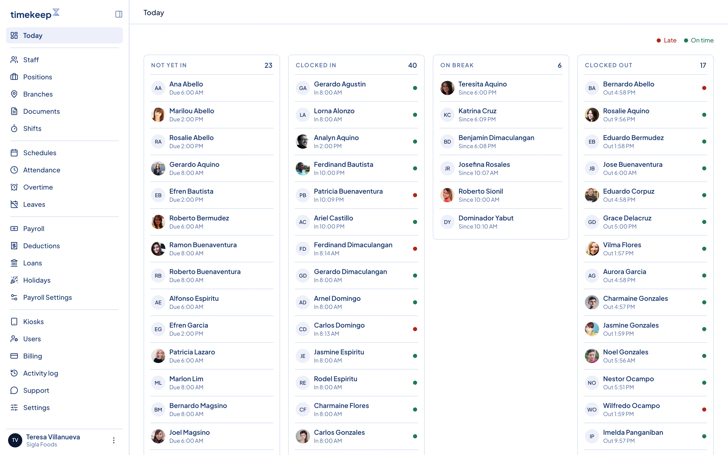This screenshot has height=455, width=728.
Task: Open Carlos Domingo's late entry
Action: [356, 329]
